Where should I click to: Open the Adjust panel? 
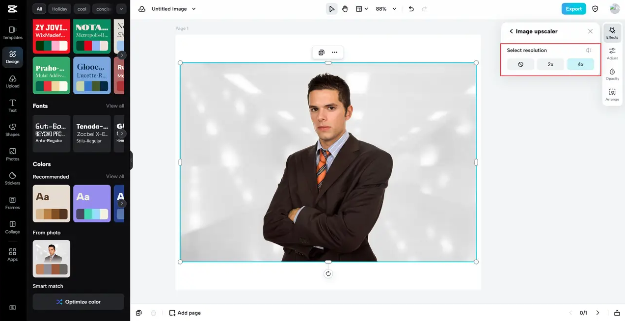click(x=612, y=53)
